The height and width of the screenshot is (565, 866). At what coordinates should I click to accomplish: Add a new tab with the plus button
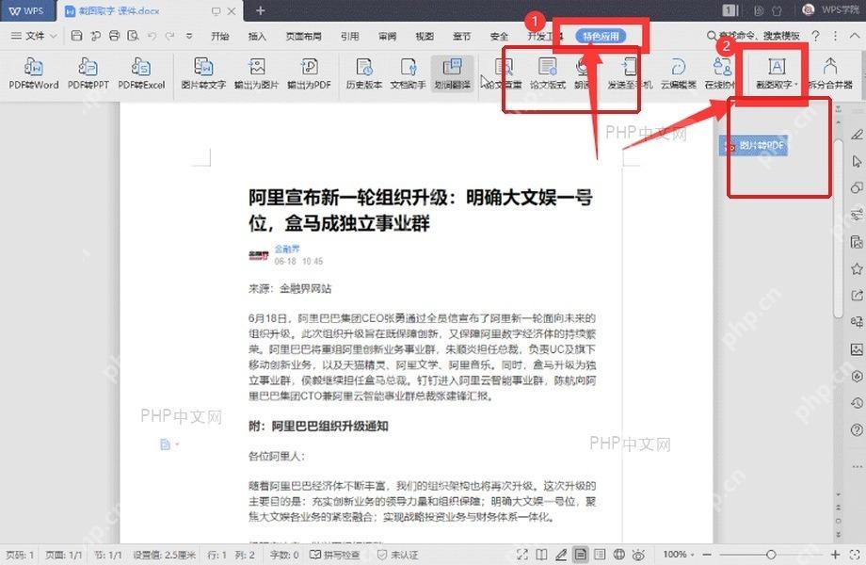tap(260, 10)
